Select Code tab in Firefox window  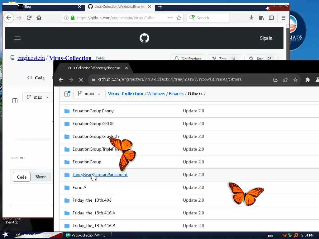point(36,78)
